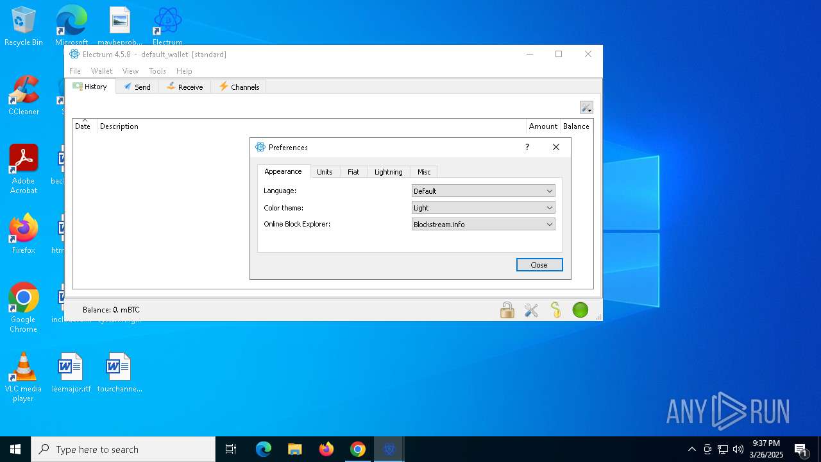Open the Wallet menu
Image resolution: width=821 pixels, height=462 pixels.
coord(101,71)
